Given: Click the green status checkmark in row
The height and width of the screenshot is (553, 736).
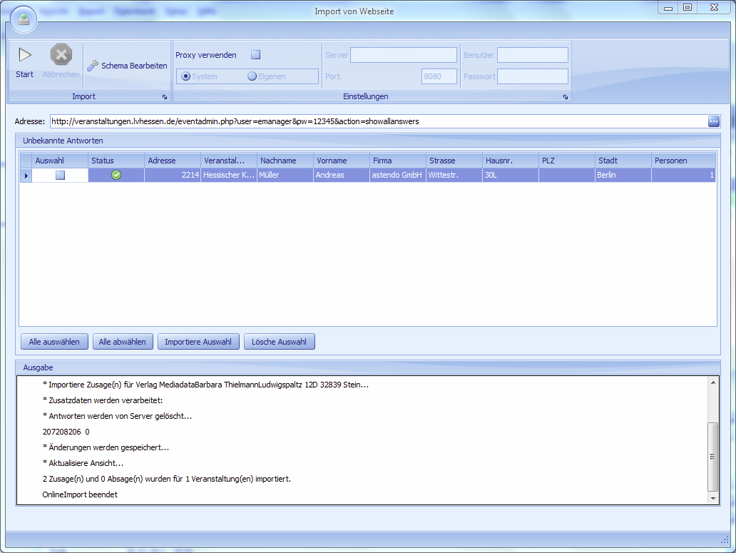Looking at the screenshot, I should coord(116,175).
